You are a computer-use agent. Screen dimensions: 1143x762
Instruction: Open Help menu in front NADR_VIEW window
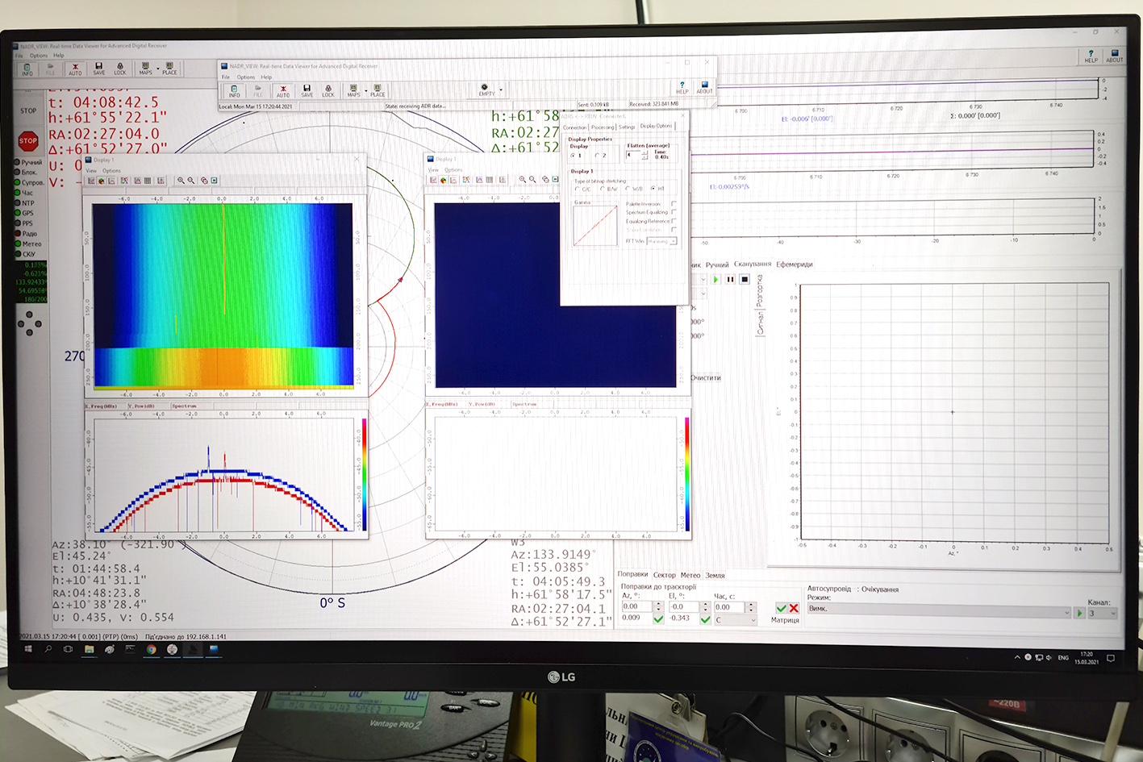266,77
